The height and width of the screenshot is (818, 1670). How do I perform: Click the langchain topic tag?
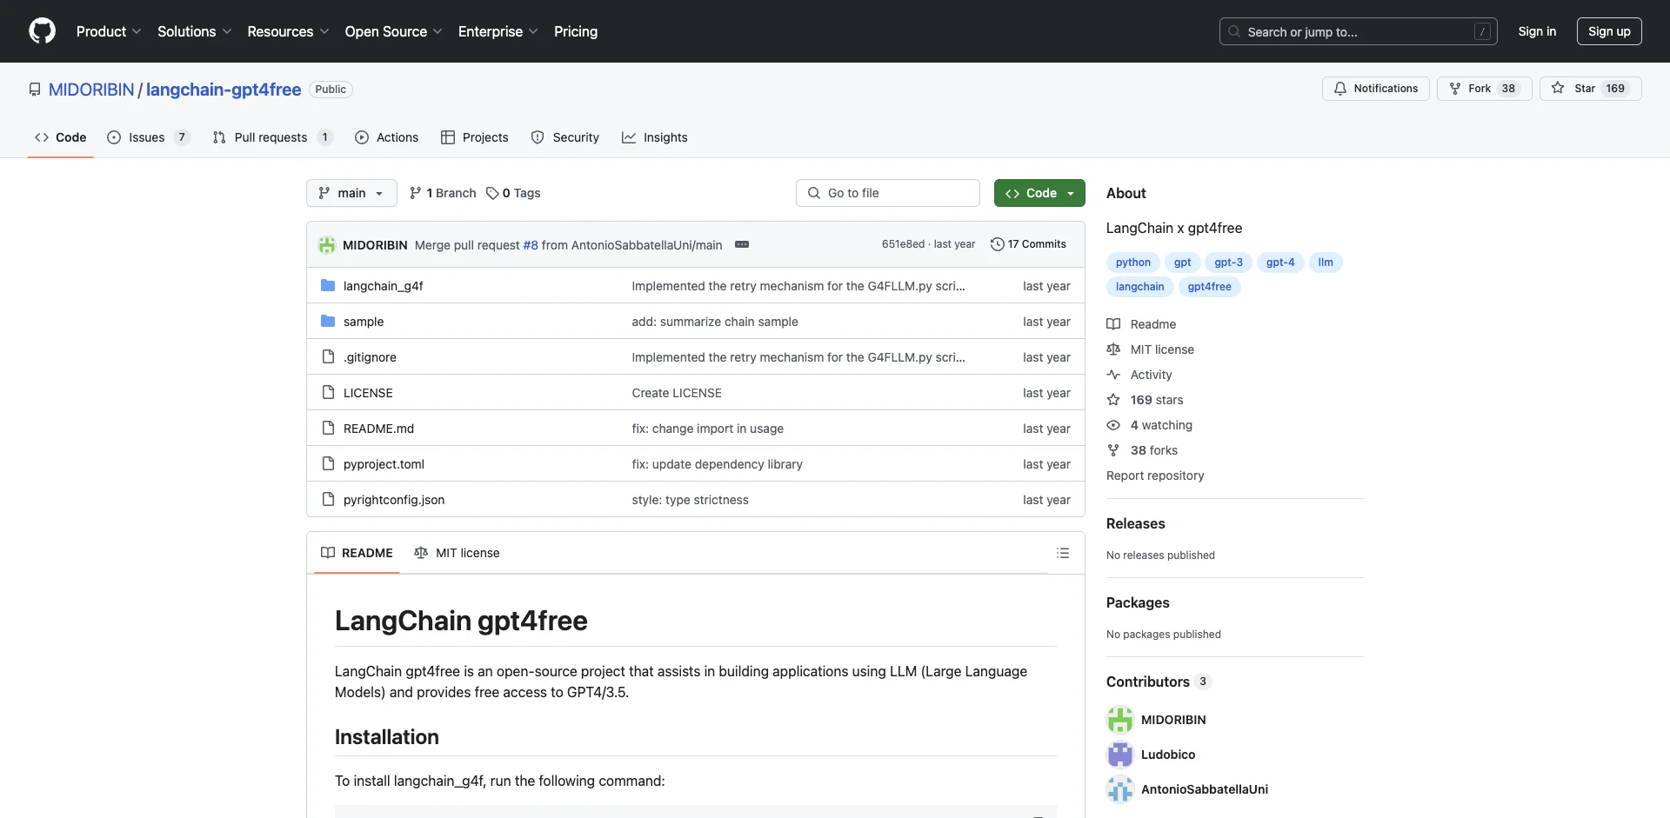[x=1139, y=287]
